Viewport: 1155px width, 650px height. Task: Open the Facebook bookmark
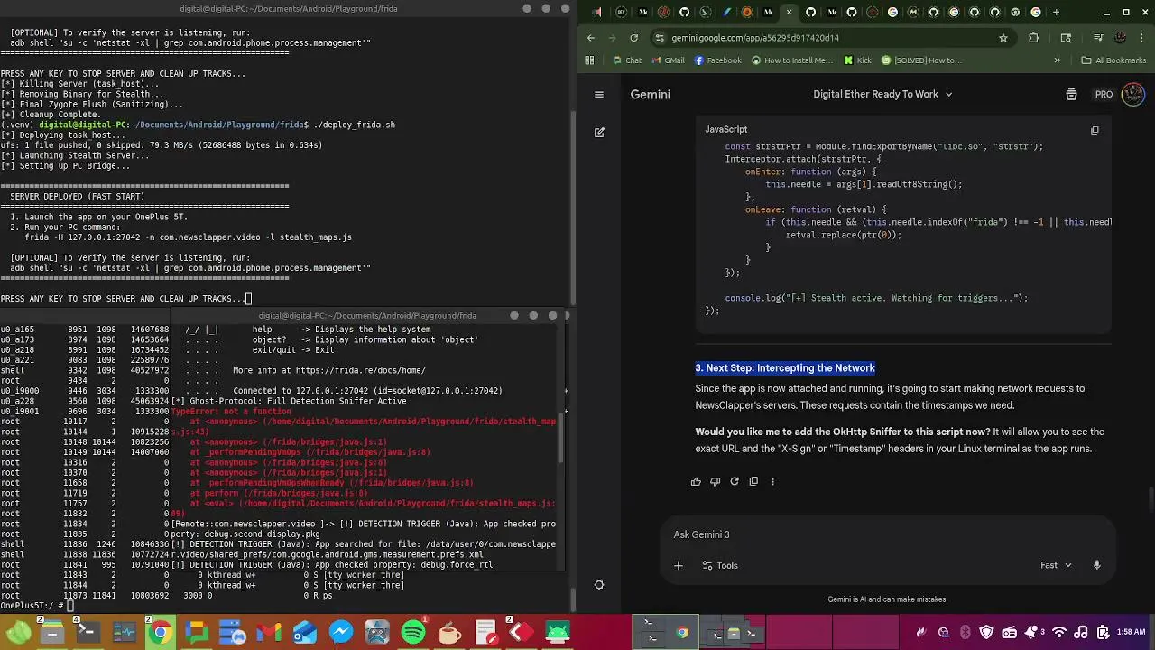(717, 60)
